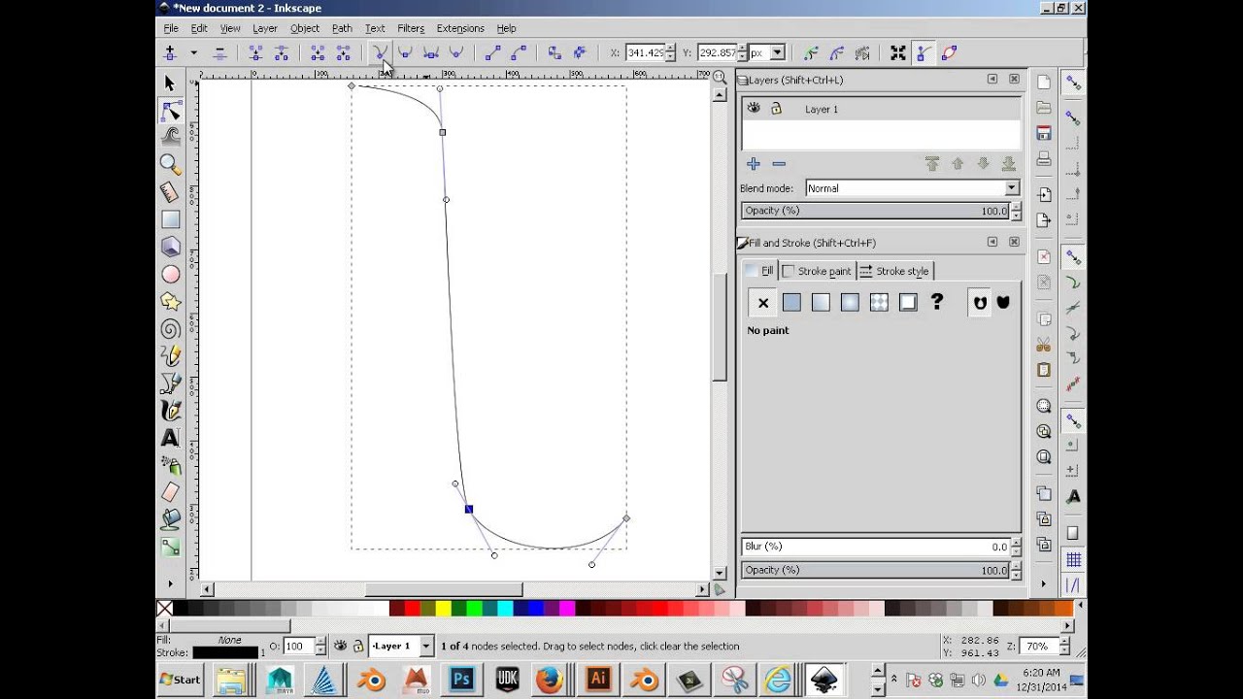
Task: Select the Zoom magnifier tool
Action: click(x=171, y=165)
